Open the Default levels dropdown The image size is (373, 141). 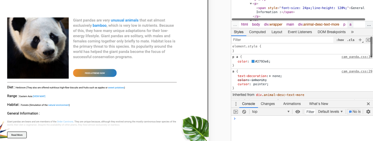tap(330, 112)
